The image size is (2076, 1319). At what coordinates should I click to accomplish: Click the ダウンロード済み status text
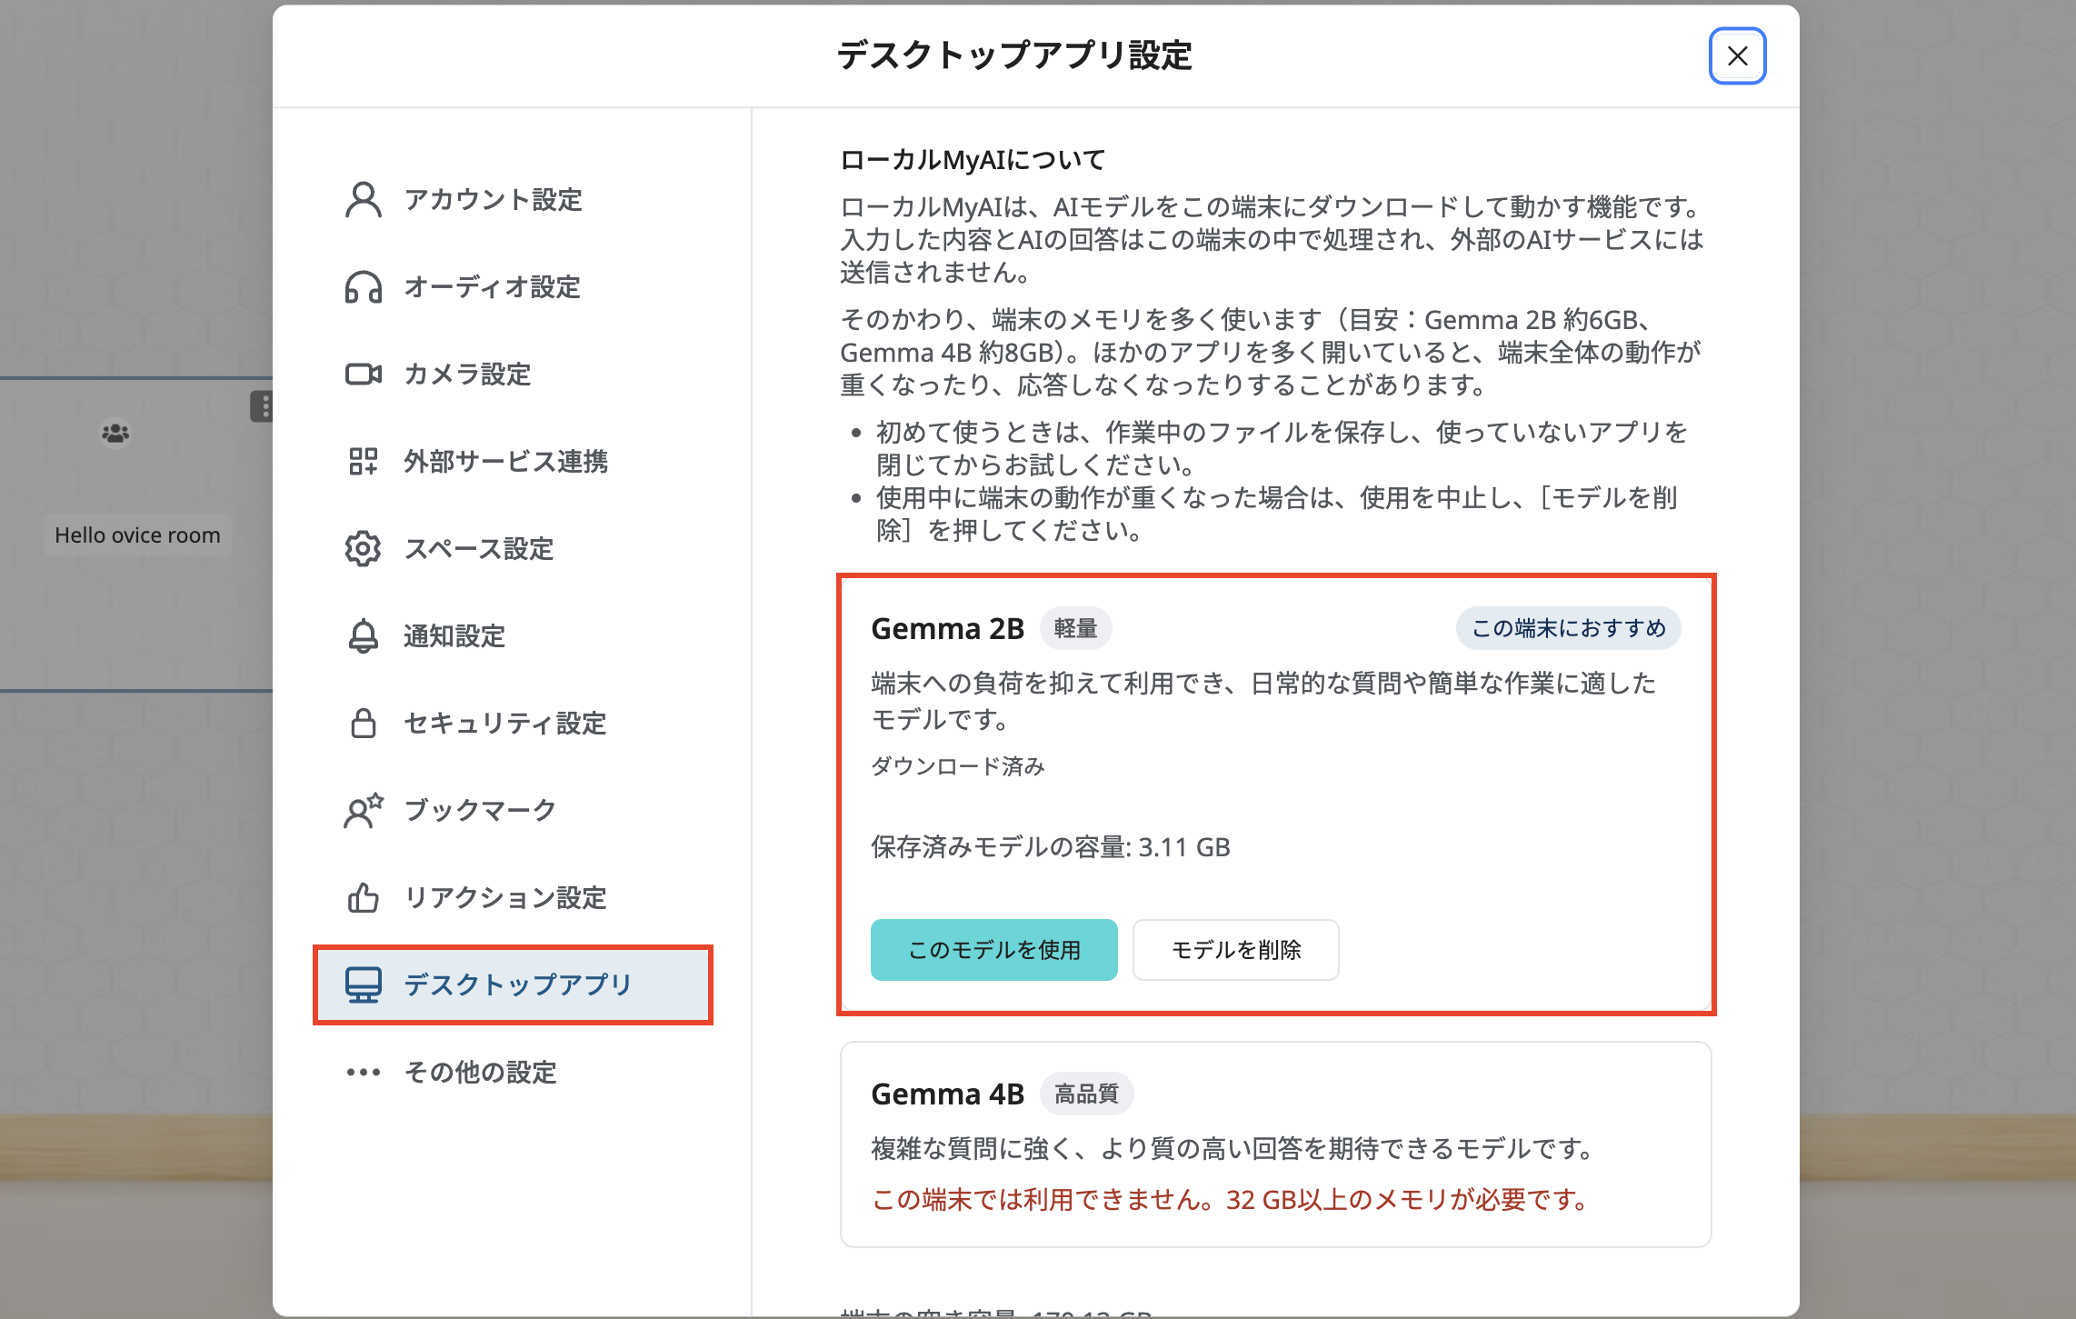958,766
